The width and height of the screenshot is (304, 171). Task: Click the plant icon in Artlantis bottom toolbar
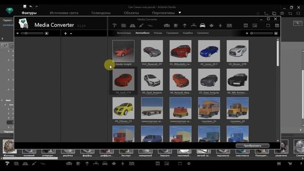pos(114,163)
